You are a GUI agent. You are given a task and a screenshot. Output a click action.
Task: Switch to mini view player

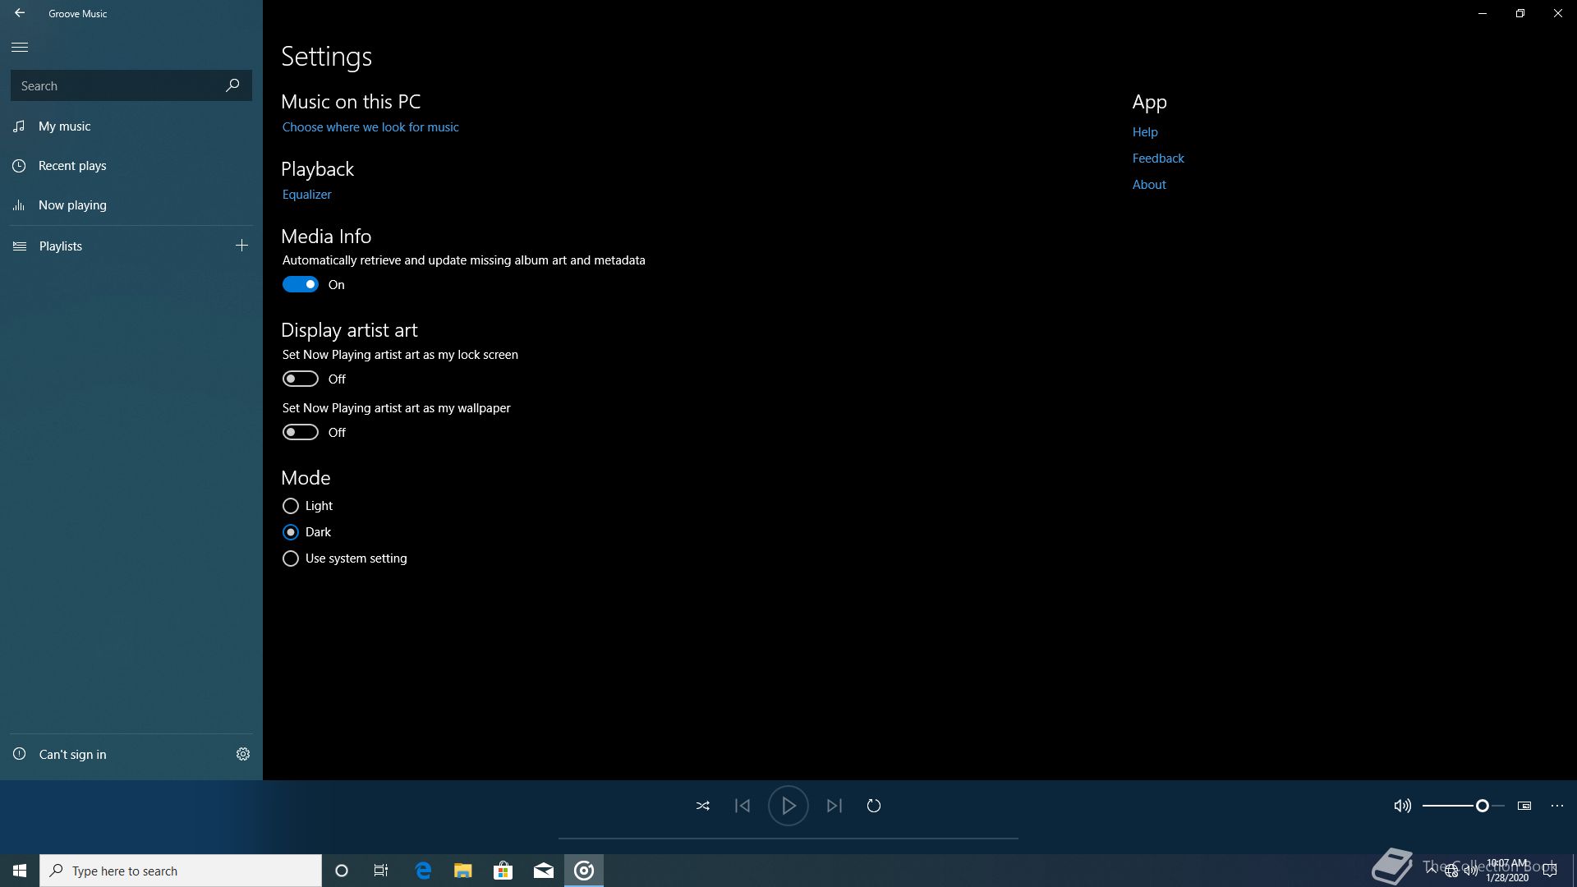point(1524,806)
